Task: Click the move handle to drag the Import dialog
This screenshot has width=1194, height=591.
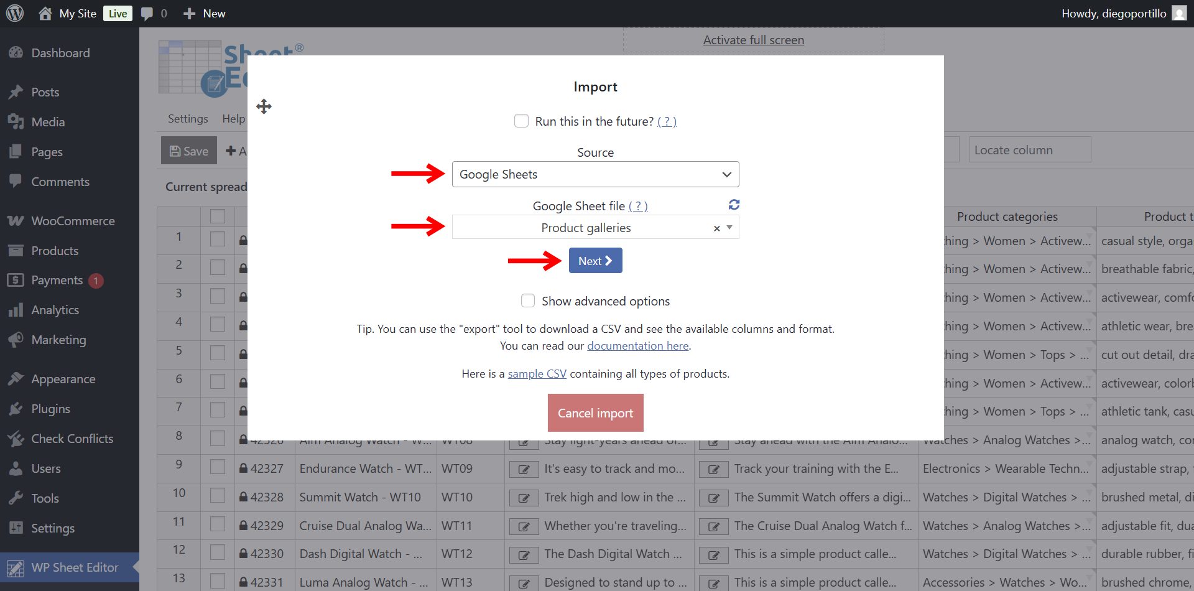Action: [x=264, y=106]
